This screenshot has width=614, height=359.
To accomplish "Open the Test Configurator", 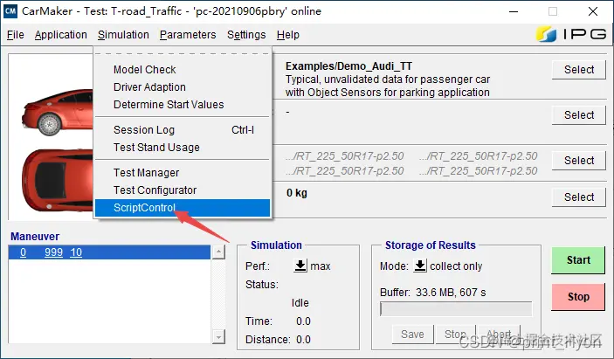I will coord(183,190).
